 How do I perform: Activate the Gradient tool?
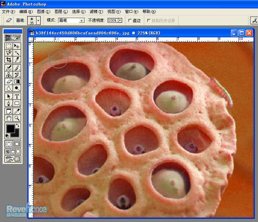pos(17,81)
